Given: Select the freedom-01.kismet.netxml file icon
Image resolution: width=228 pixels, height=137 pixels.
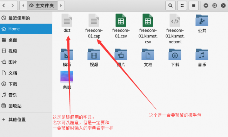Looking at the screenshot, I should point(175,20).
